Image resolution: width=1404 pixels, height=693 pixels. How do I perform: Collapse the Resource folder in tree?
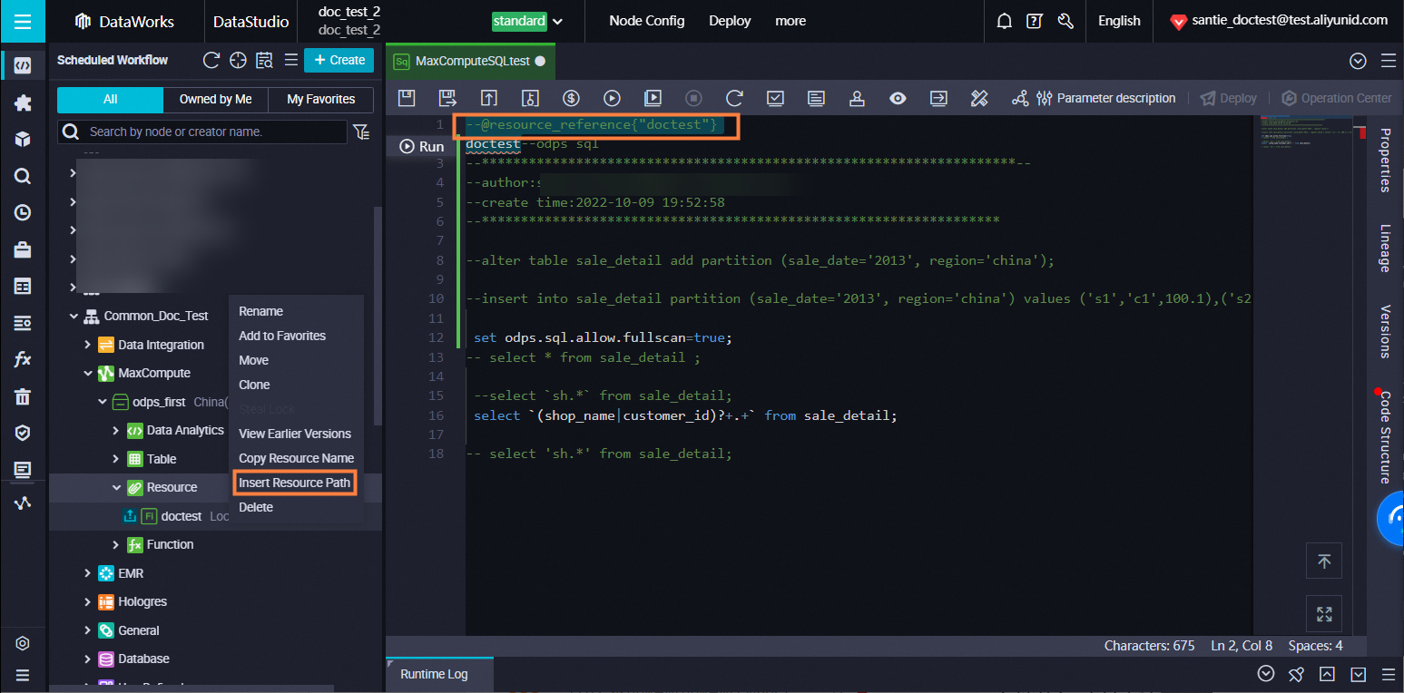(x=116, y=487)
